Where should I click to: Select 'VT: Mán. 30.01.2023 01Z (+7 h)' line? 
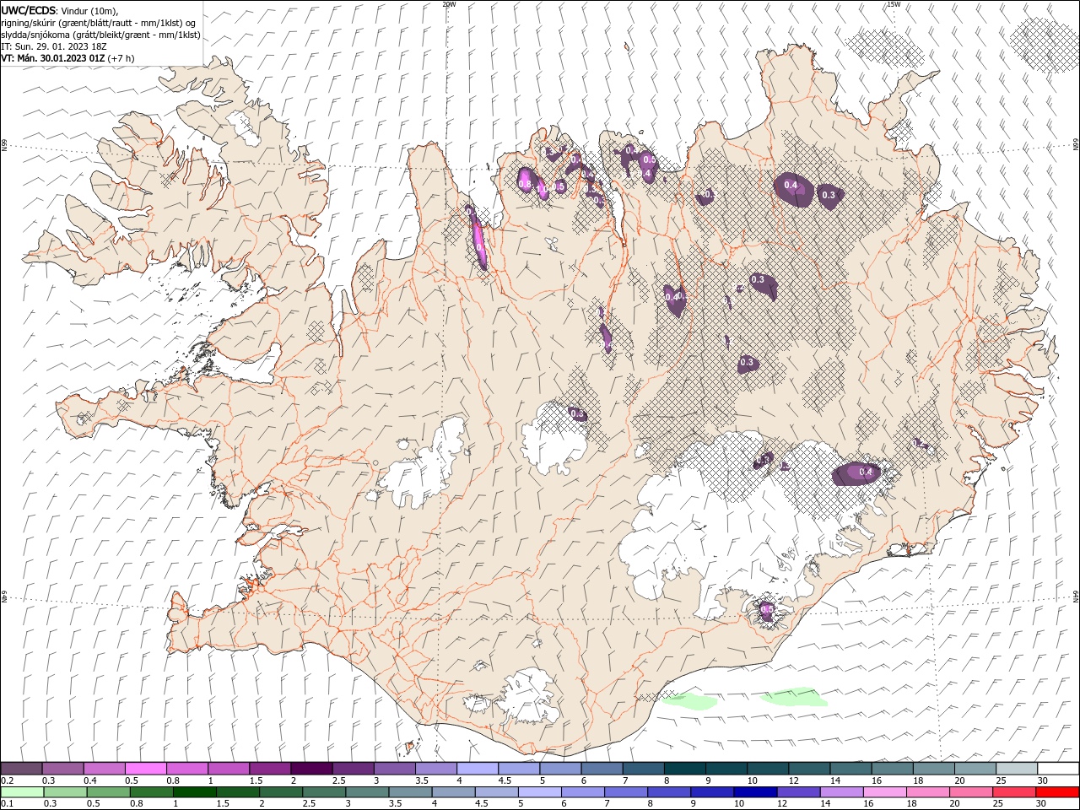pos(69,58)
